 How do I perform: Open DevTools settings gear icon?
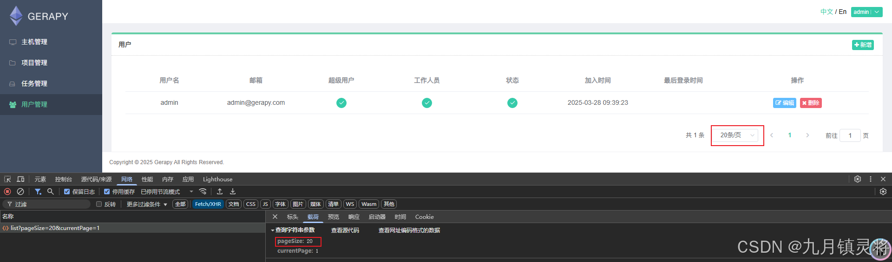pyautogui.click(x=858, y=179)
